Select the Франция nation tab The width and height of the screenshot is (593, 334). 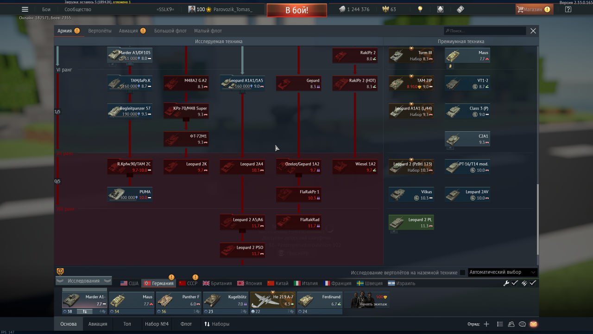click(337, 283)
